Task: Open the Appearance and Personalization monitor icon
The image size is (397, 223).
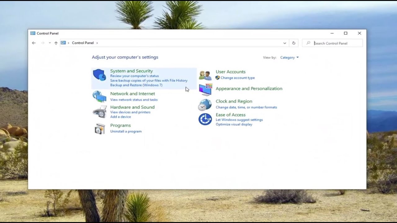Action: (x=205, y=90)
